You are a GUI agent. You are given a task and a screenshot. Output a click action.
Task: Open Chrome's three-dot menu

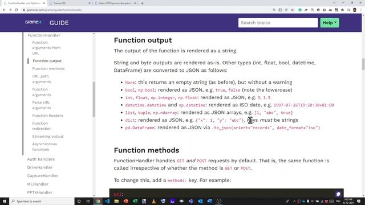tap(361, 10)
